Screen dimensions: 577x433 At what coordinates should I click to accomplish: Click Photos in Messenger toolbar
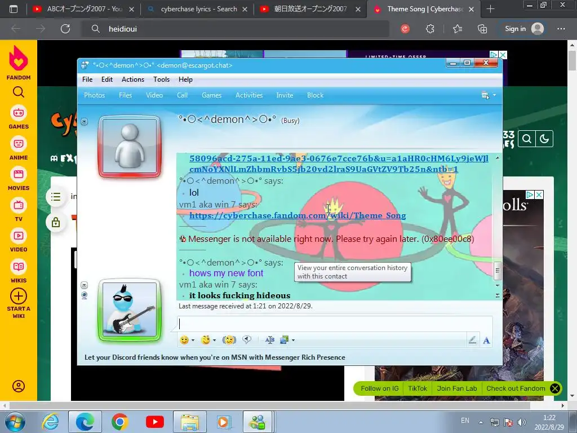(x=95, y=95)
